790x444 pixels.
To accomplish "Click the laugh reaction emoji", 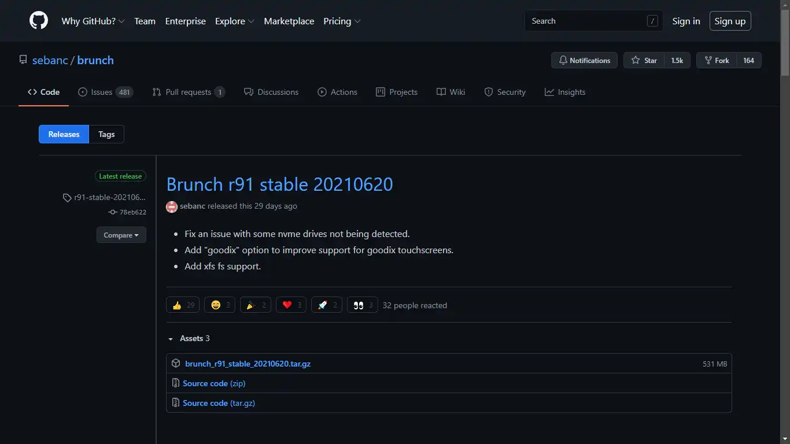I will pyautogui.click(x=216, y=305).
